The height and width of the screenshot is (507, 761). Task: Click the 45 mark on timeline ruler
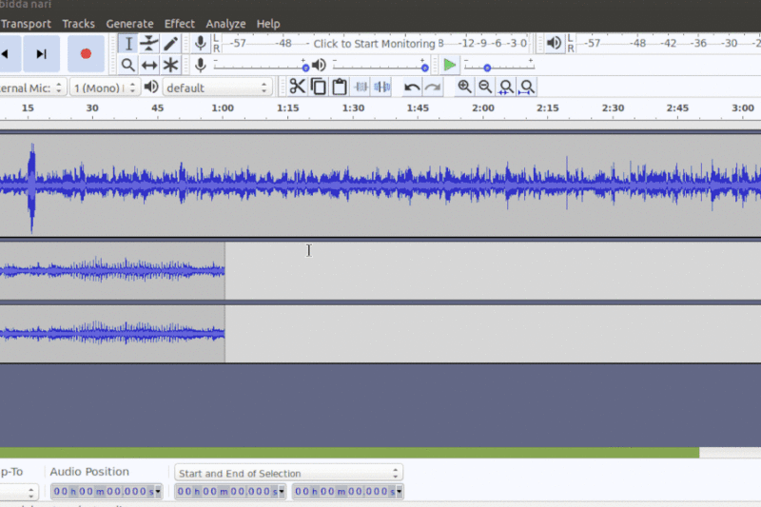[157, 108]
